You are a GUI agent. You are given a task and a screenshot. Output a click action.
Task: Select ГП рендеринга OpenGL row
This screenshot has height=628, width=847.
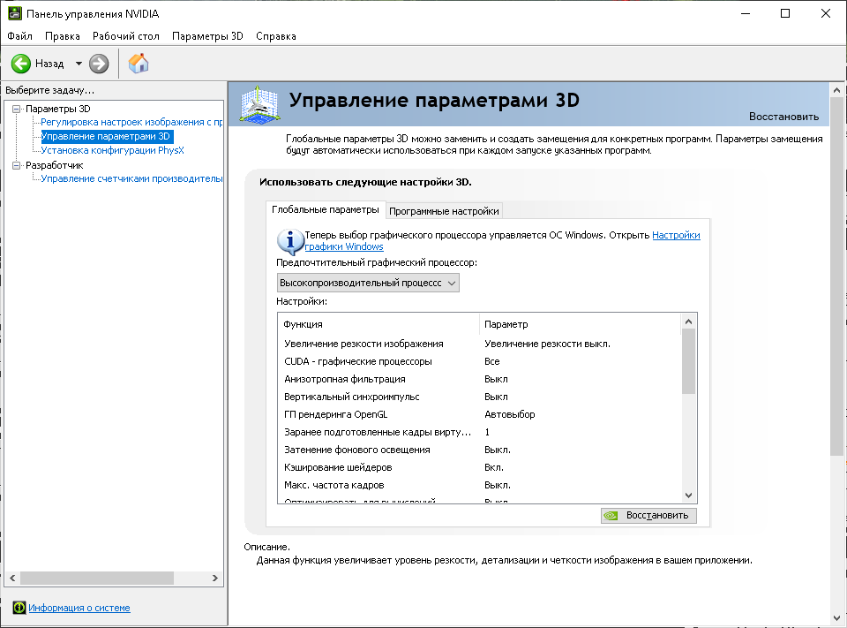click(479, 414)
